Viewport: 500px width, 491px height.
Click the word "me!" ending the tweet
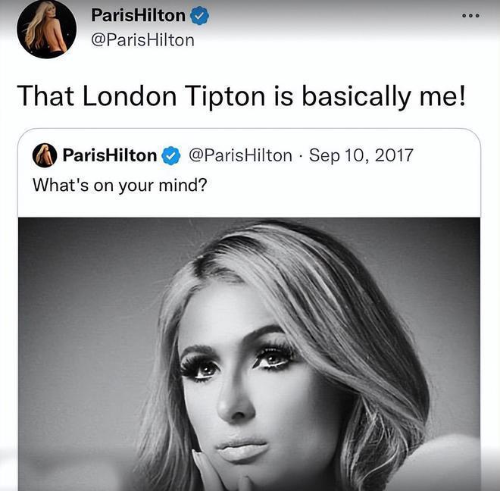tap(442, 96)
